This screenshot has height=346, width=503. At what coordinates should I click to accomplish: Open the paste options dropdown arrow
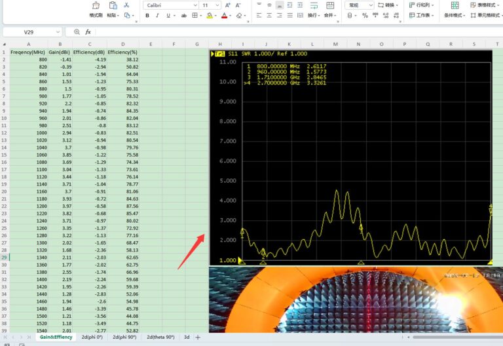click(118, 16)
